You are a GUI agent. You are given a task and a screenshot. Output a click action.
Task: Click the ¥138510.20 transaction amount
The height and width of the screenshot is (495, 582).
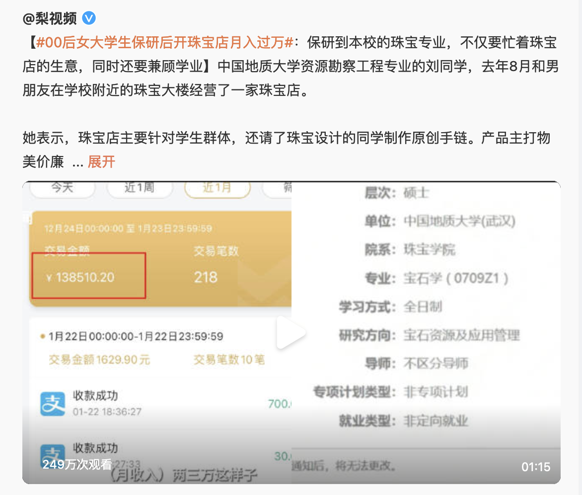[x=81, y=277]
